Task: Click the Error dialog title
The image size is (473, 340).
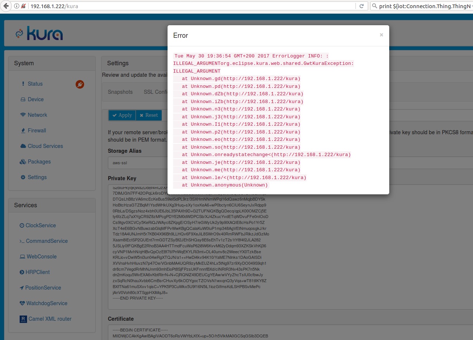Action: (181, 36)
